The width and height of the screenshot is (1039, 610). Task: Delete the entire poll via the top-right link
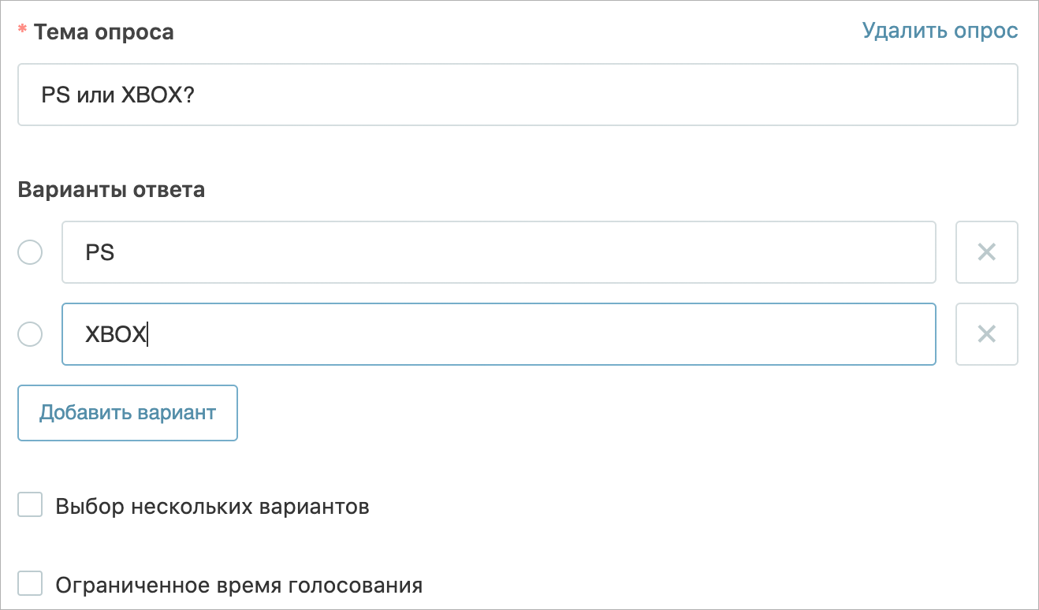point(940,30)
